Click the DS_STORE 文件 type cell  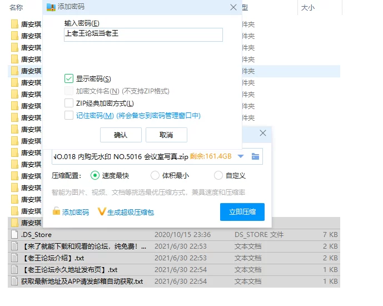point(259,235)
